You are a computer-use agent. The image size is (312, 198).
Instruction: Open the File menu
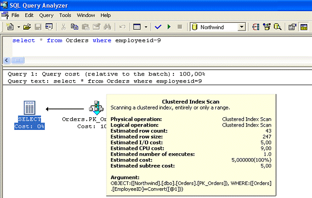pos(15,15)
